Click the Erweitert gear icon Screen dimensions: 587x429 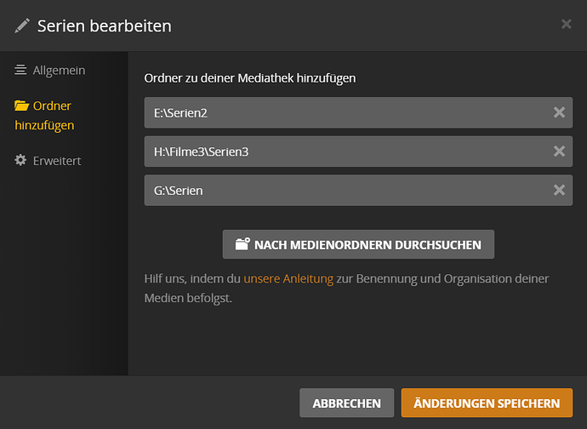click(x=20, y=160)
